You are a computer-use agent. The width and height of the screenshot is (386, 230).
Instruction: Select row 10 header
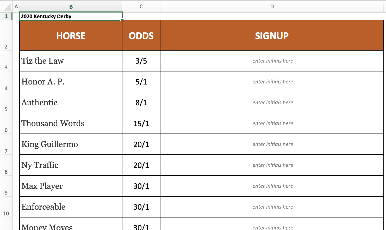click(6, 213)
